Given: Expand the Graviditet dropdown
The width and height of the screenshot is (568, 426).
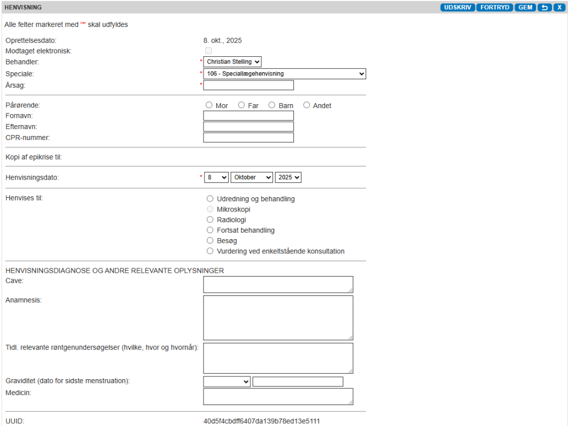Looking at the screenshot, I should (227, 381).
